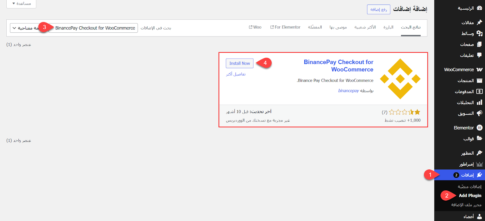
Task: Click the مقالات pushpin icon
Action: 479,22
